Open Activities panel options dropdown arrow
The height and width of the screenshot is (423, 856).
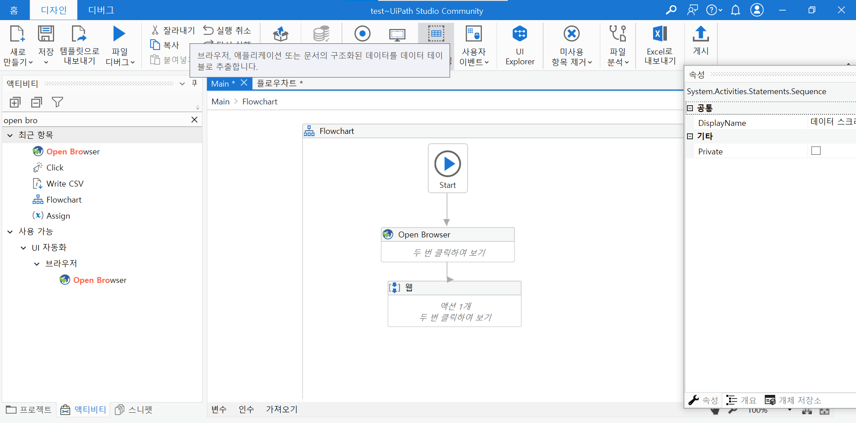click(x=182, y=83)
